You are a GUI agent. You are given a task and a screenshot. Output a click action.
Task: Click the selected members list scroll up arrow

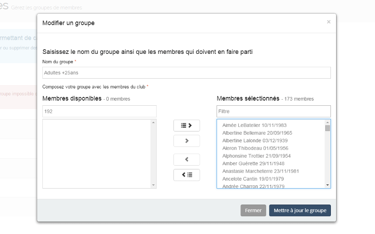click(328, 123)
